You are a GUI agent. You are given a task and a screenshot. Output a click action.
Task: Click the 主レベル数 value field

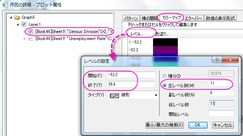click(x=221, y=83)
